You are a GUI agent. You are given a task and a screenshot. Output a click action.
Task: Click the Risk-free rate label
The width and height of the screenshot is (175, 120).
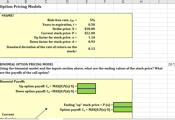pyautogui.click(x=62, y=20)
